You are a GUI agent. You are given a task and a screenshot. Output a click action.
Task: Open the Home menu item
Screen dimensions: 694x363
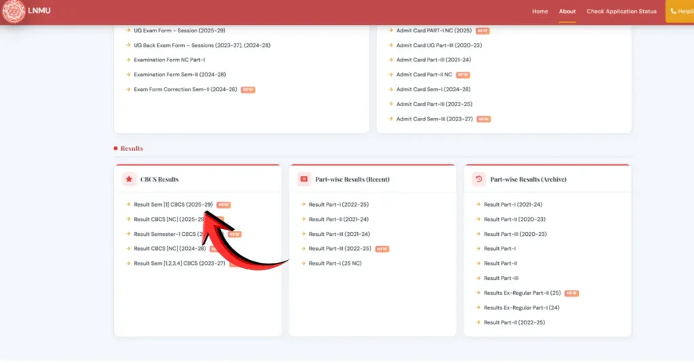pos(540,12)
